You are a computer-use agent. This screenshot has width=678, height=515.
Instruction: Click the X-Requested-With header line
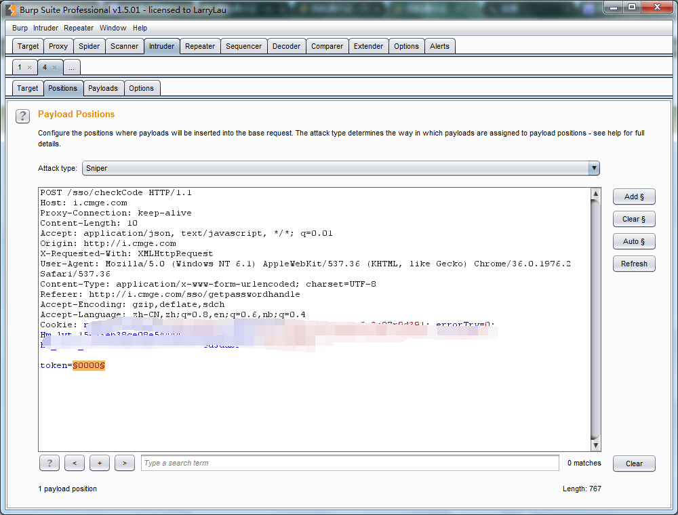click(127, 253)
